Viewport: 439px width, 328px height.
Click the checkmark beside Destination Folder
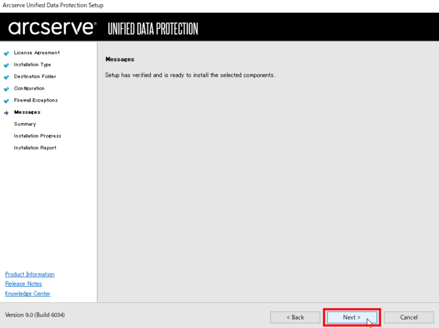click(6, 77)
